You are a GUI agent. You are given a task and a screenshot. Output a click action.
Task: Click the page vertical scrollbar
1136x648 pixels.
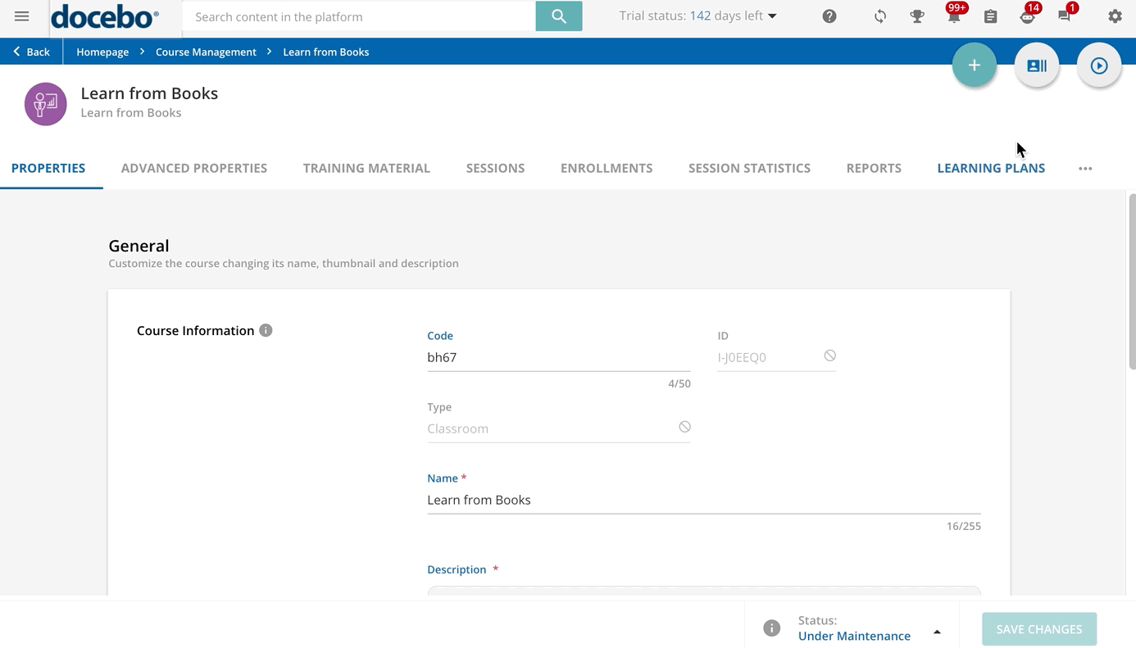click(x=1132, y=279)
